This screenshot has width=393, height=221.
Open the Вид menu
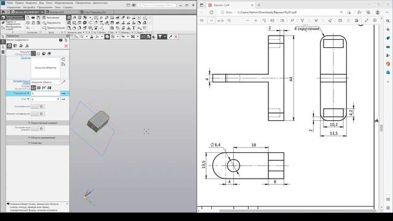41,2
